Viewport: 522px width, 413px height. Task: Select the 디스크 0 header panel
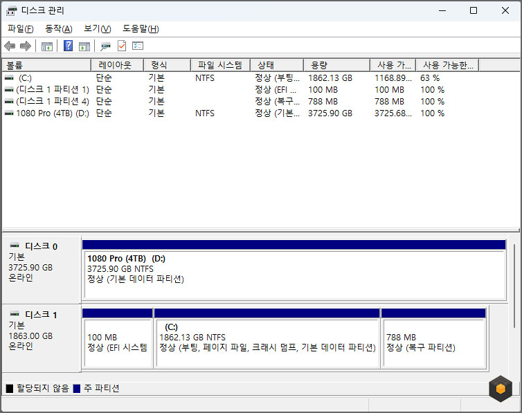(x=42, y=269)
